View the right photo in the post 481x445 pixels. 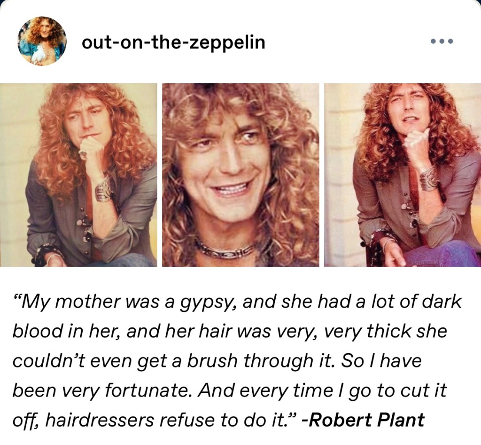coord(402,175)
